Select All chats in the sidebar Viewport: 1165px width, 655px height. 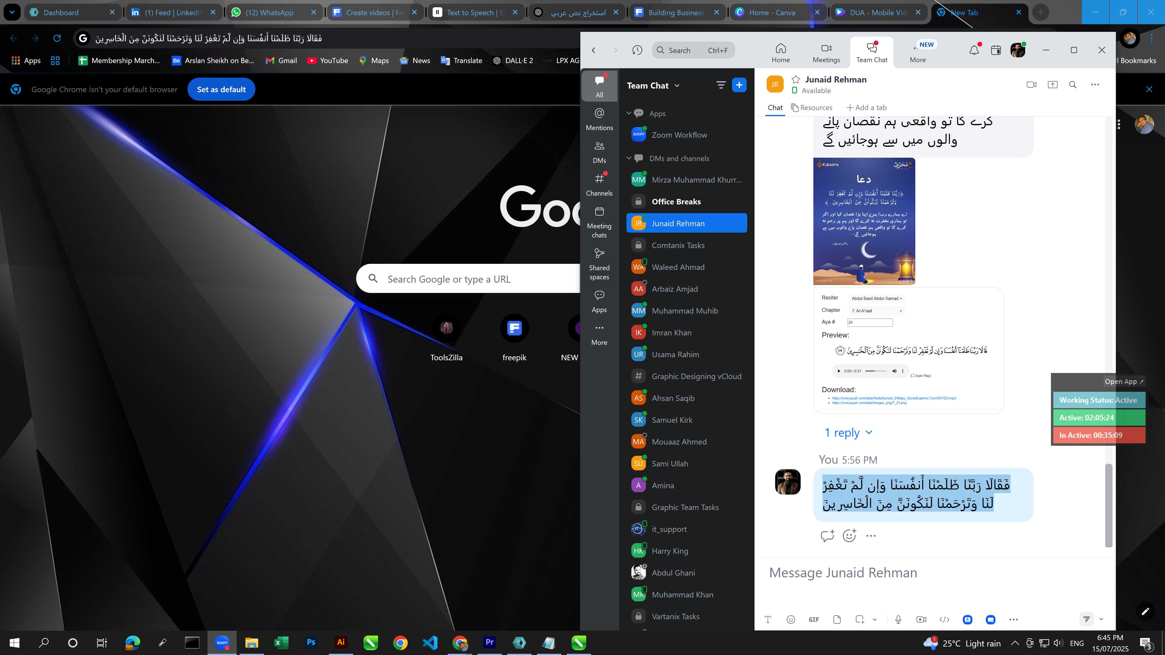tap(599, 86)
